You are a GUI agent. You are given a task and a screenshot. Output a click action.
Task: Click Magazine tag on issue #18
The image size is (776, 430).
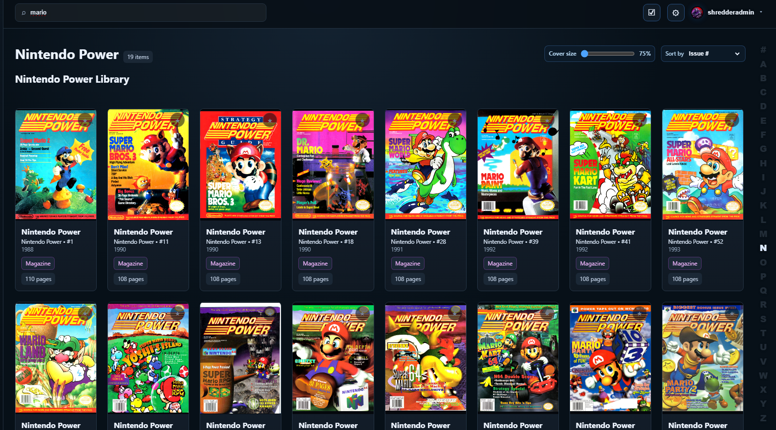pos(315,264)
